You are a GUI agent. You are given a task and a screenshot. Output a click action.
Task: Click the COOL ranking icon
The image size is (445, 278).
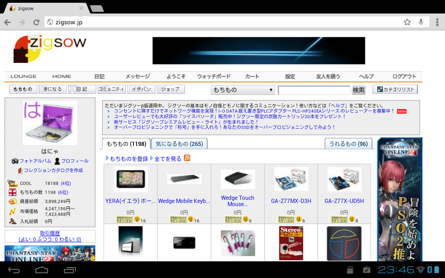[13, 183]
